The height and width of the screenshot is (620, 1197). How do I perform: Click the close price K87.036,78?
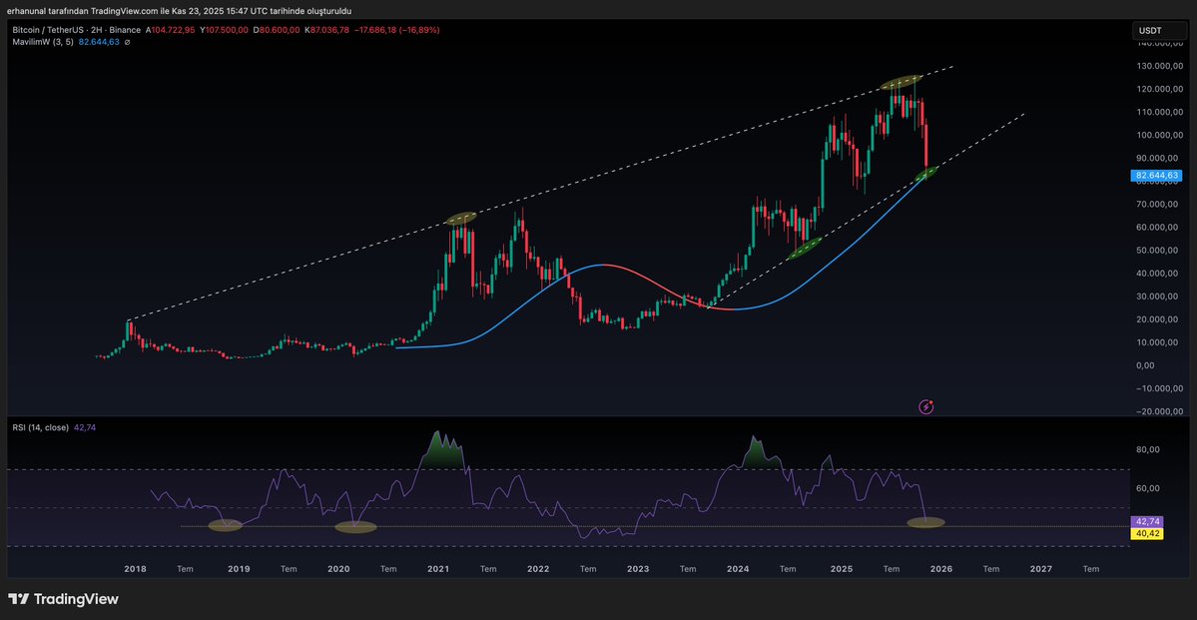[x=326, y=30]
